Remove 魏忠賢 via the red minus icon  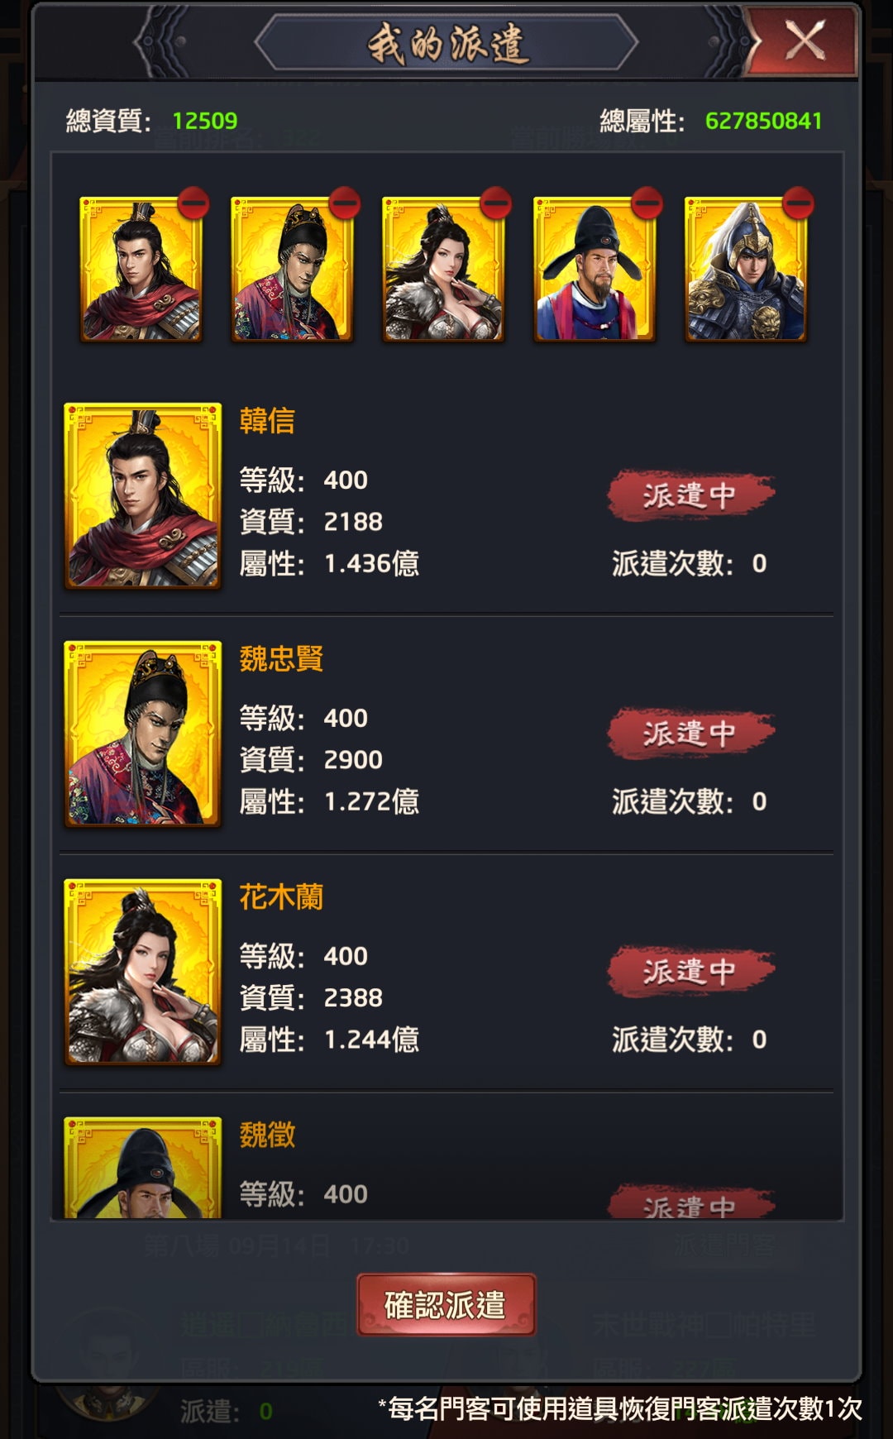coord(345,203)
